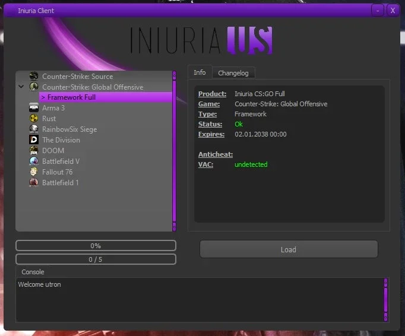Select DOOM in the game list
This screenshot has width=405, height=336.
click(53, 151)
